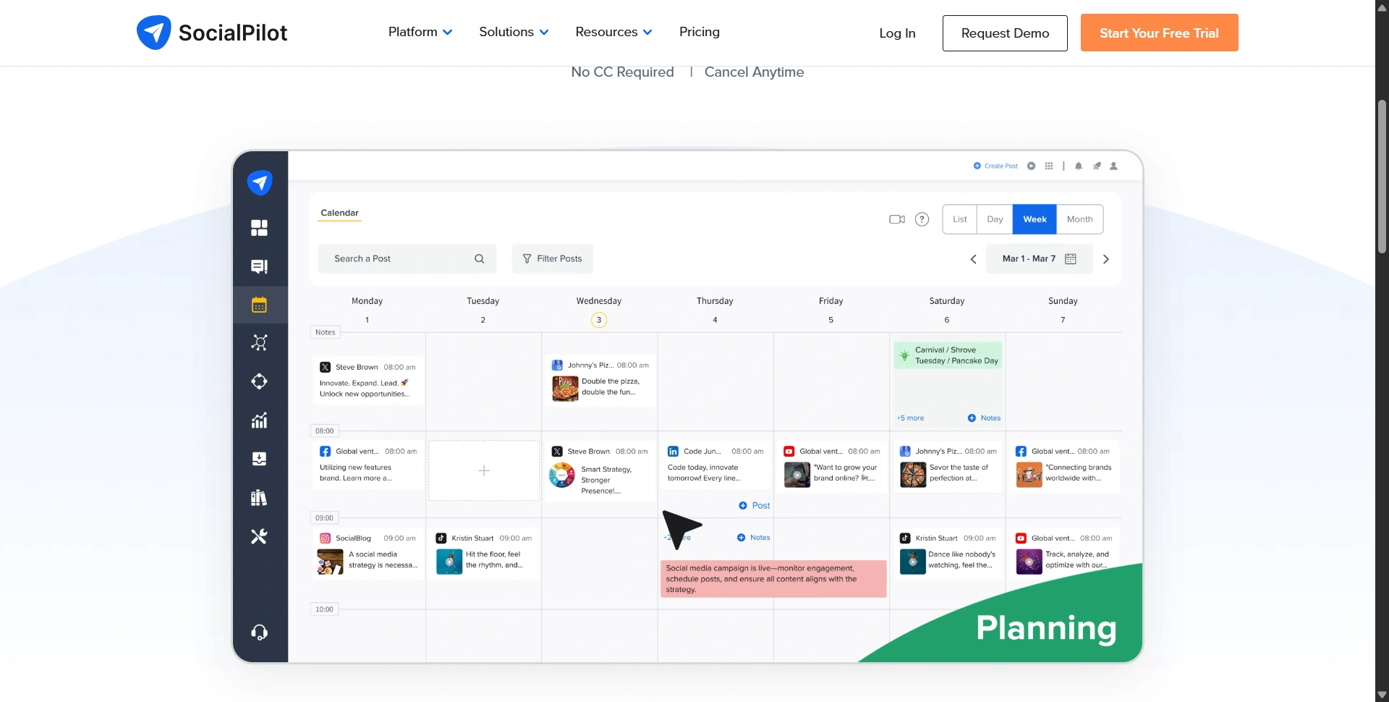Switch calendar to Day view
1389x702 pixels.
click(995, 219)
